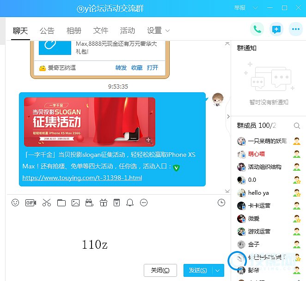Click role badge next to 萌心喵
Viewport: 306px width, 281px height.
(297, 154)
